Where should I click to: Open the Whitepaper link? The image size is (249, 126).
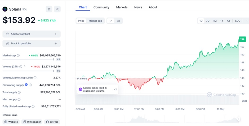32,122
